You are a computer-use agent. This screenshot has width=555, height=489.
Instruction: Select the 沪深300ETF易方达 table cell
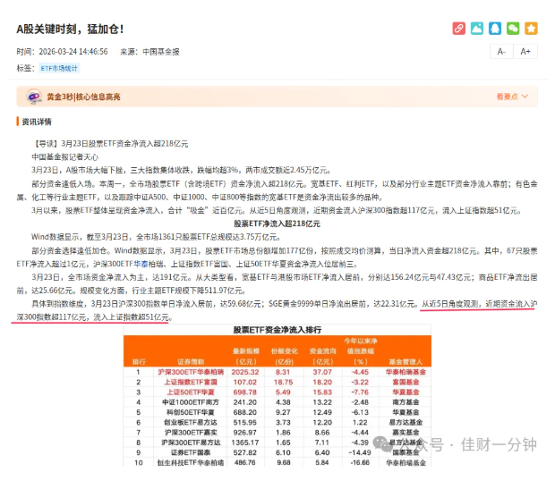coord(191,443)
